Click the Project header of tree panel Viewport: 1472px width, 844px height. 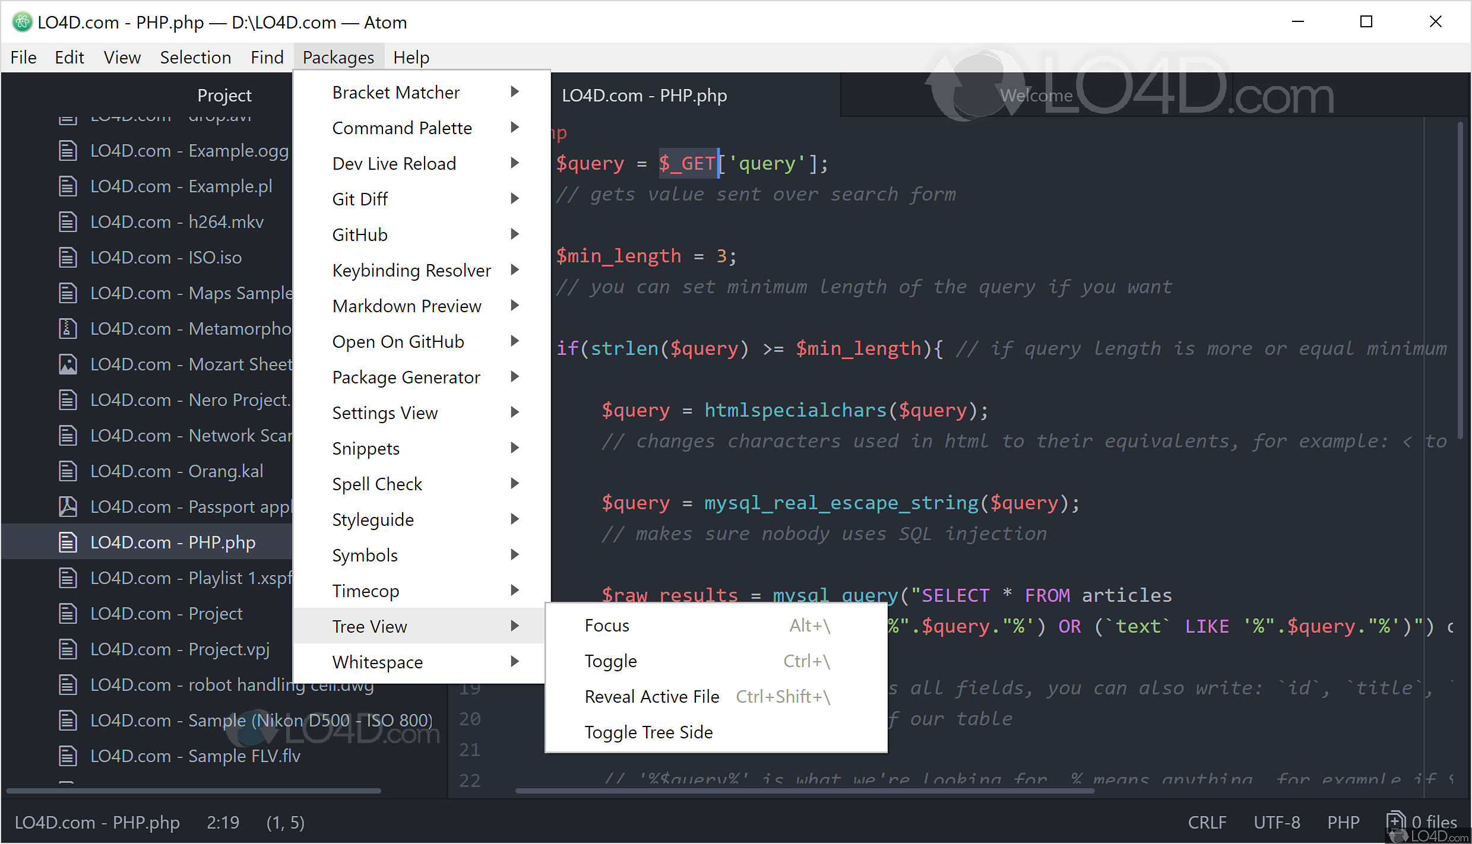224,95
